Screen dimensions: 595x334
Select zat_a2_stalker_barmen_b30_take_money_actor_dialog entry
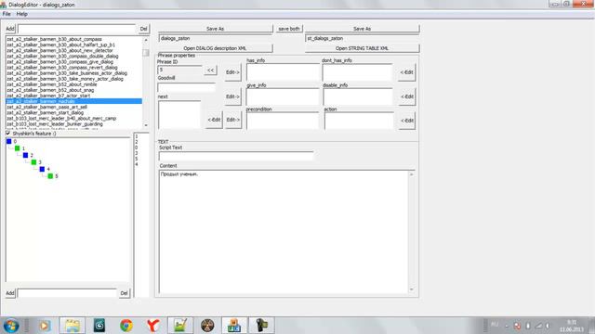tap(65, 79)
